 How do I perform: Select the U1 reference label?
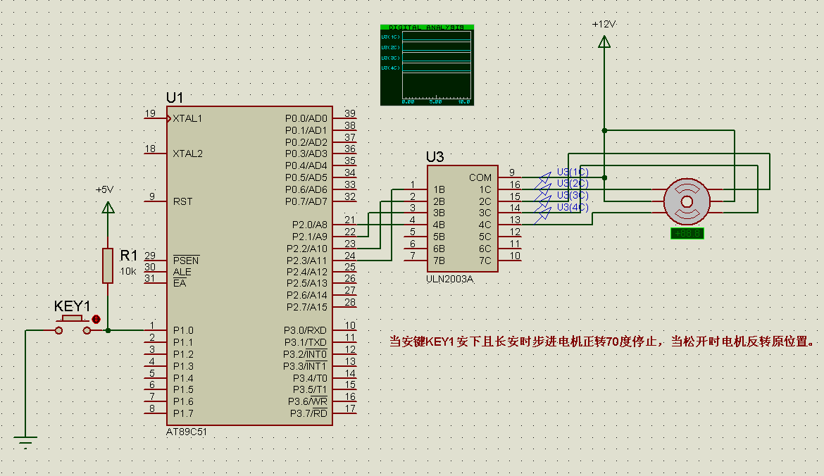click(175, 98)
